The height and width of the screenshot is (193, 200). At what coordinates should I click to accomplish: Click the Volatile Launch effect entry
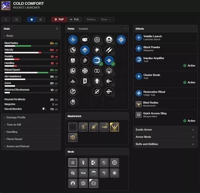coord(165,38)
